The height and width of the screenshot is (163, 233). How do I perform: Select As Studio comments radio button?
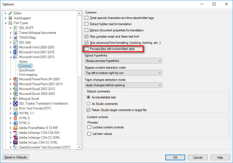coord(89,104)
